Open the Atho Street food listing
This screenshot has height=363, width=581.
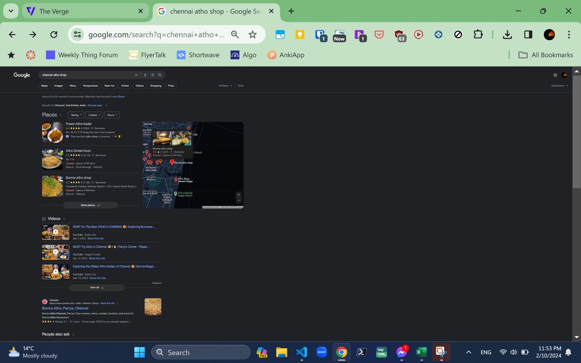(x=78, y=151)
